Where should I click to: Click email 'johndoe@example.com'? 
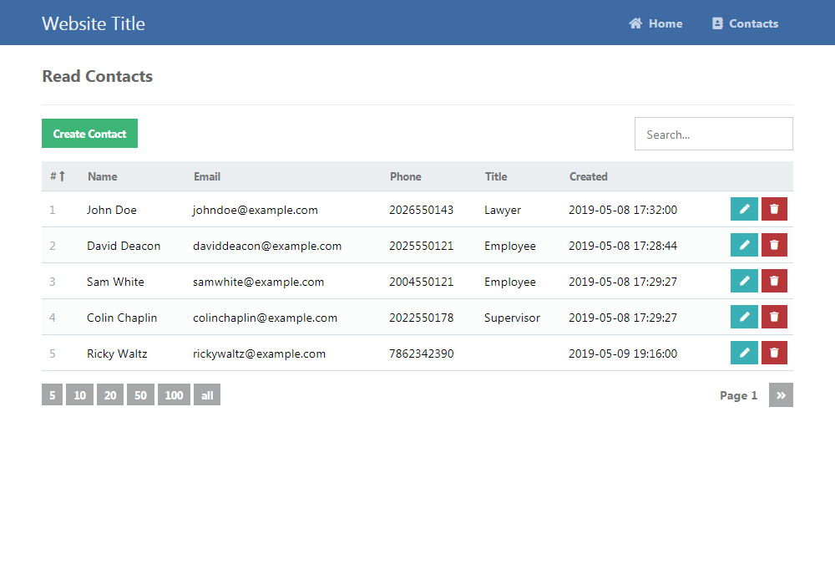255,210
